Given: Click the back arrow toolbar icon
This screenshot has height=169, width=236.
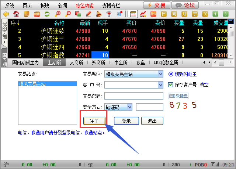Looking at the screenshot, I should point(6,14).
